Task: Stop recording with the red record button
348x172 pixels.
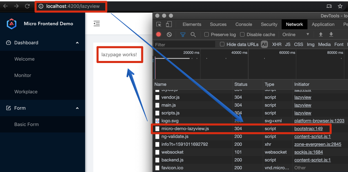Action: (x=158, y=34)
